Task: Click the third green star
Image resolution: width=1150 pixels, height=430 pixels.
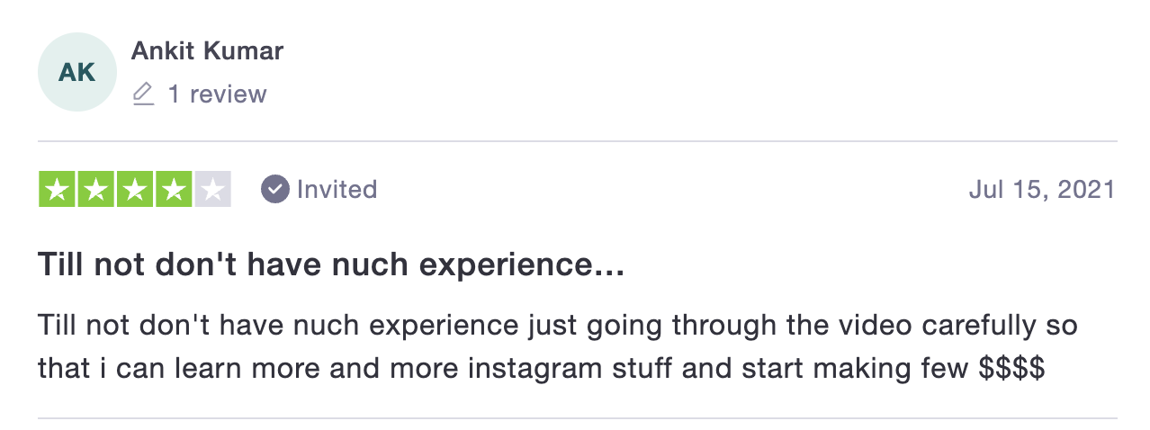Action: 134,189
